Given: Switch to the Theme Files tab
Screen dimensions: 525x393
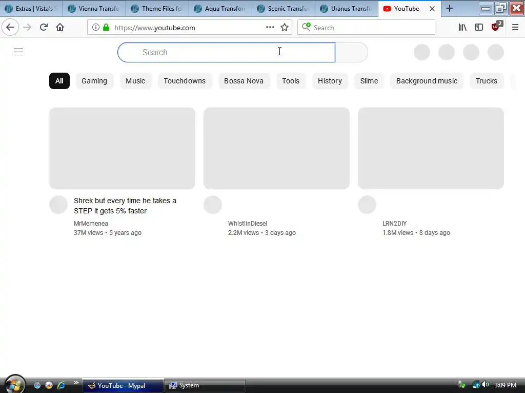Looking at the screenshot, I should point(158,9).
